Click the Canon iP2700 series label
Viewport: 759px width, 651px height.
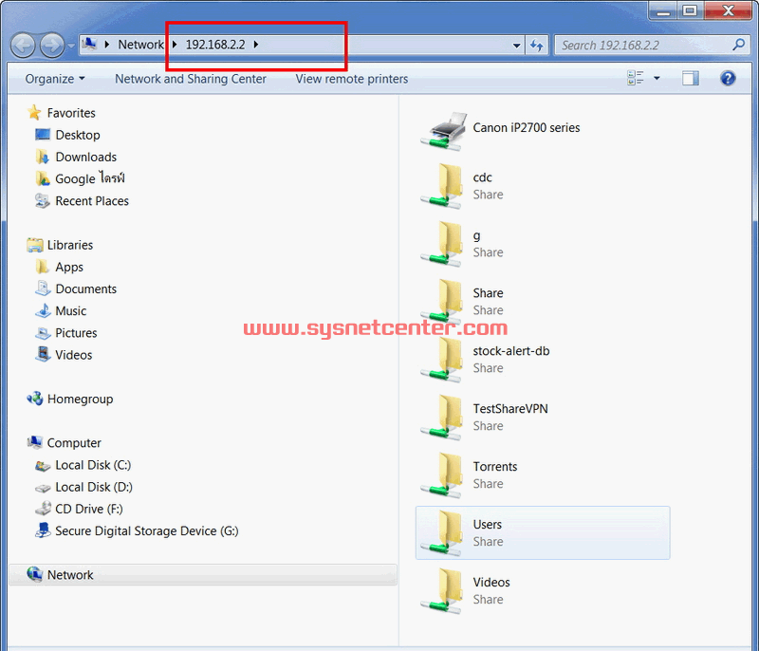coord(527,128)
